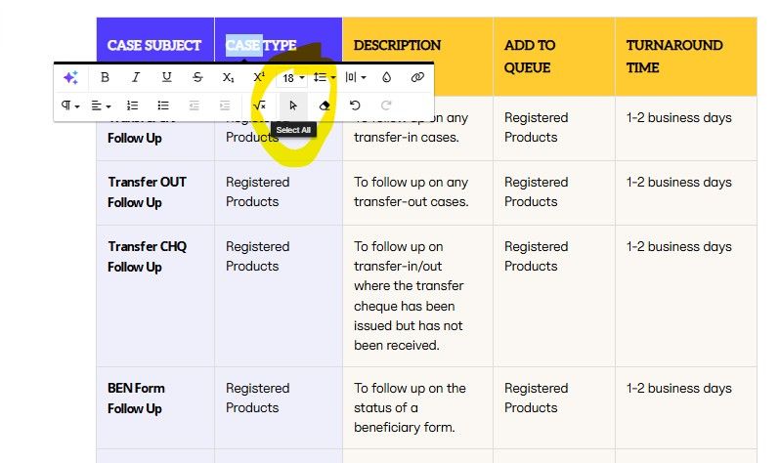Open the paragraph format dropdown

pyautogui.click(x=71, y=105)
